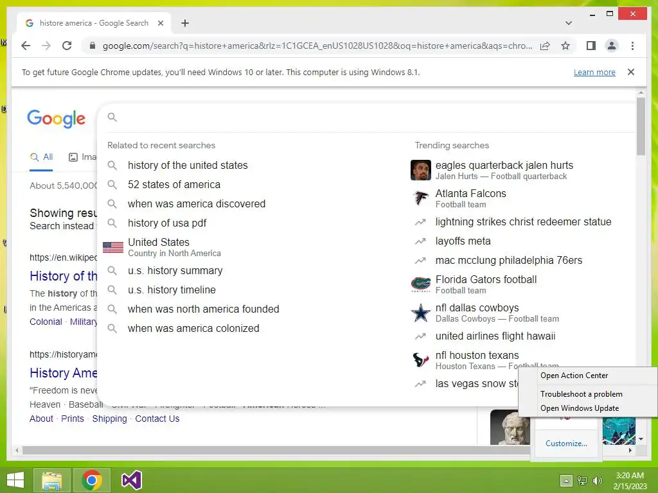The image size is (658, 493).
Task: Click the Google logo
Action: (x=57, y=119)
